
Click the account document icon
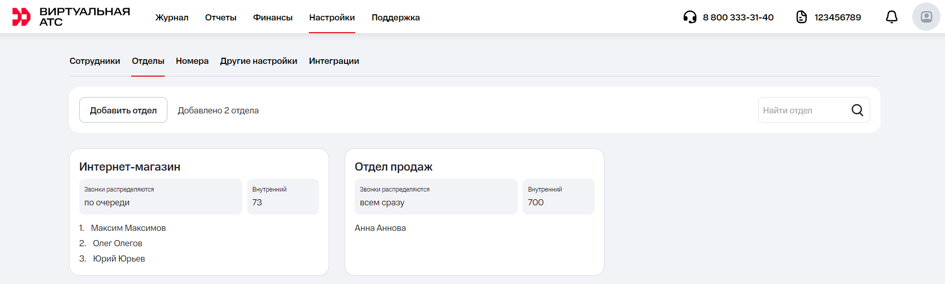point(801,17)
